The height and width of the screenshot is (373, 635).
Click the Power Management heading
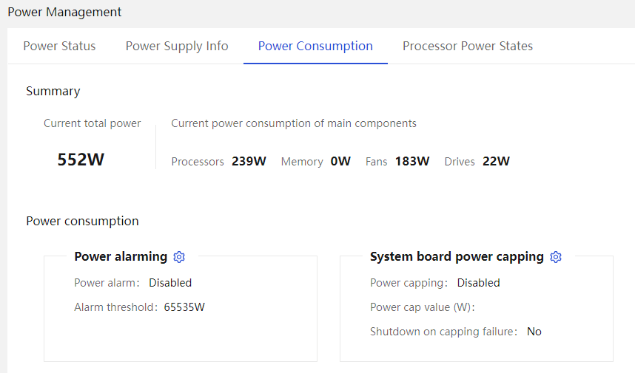coord(64,12)
